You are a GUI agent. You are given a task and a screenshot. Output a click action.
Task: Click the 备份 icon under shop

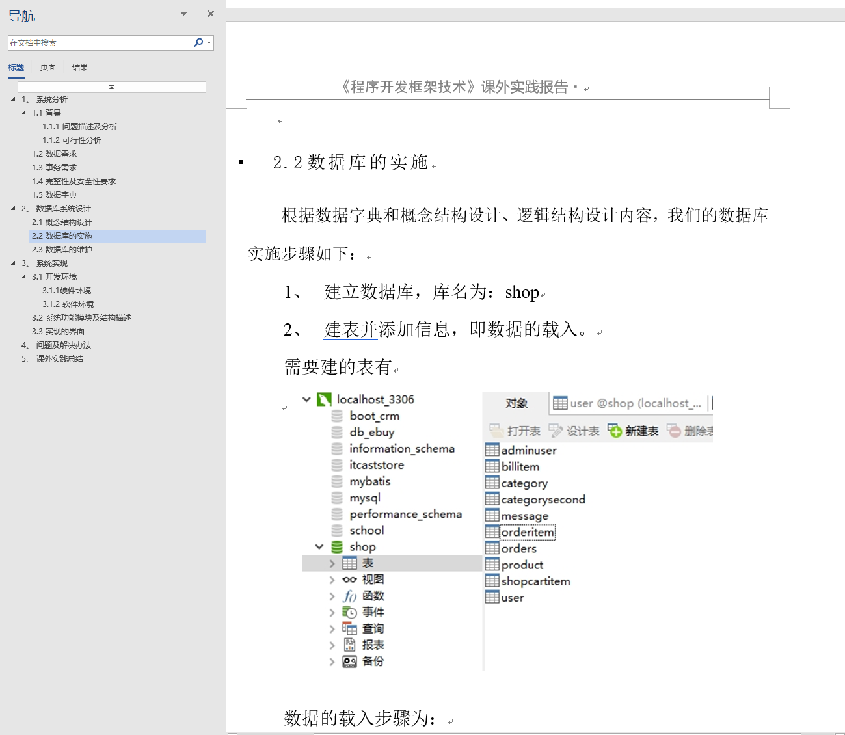click(x=349, y=661)
